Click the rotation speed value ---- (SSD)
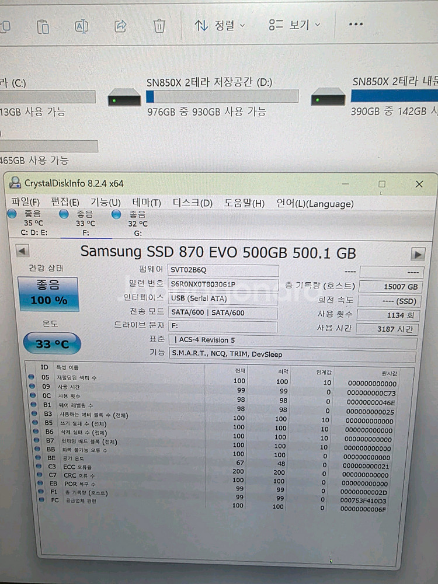Screen dimensions: 438x584 [389, 301]
